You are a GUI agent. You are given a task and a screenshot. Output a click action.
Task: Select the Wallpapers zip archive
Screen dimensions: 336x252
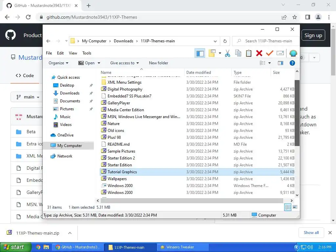pyautogui.click(x=197, y=179)
